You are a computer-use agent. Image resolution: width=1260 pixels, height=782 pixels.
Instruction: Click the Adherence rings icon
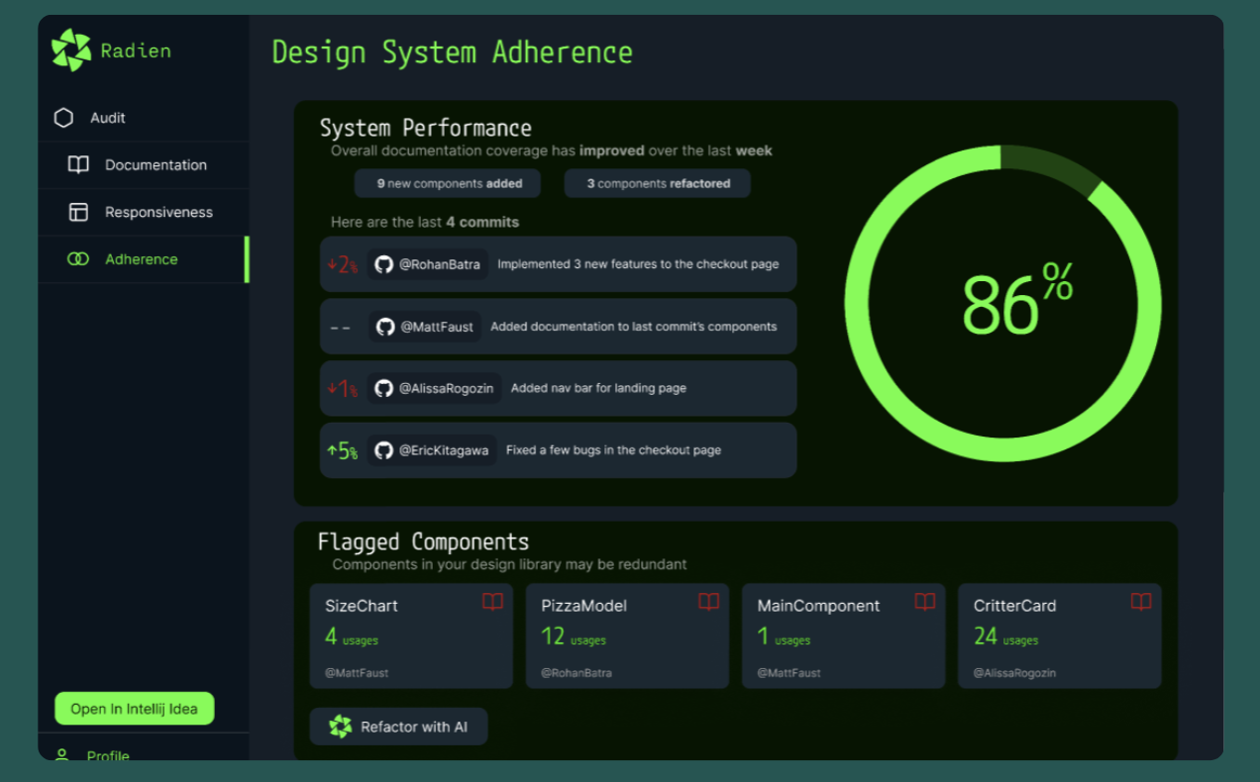click(x=77, y=258)
